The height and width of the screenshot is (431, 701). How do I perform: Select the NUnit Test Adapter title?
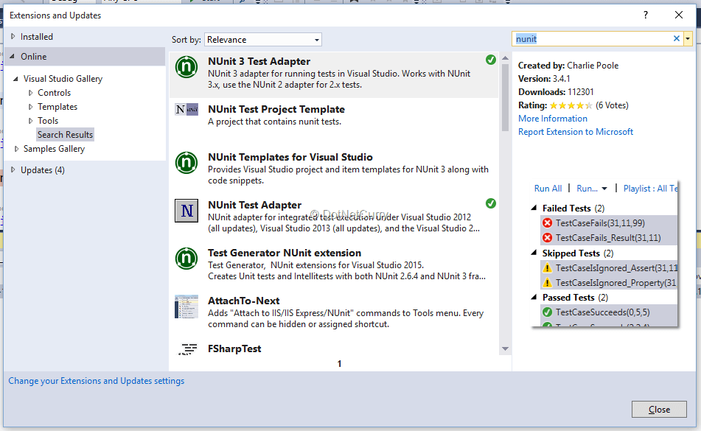click(x=254, y=205)
